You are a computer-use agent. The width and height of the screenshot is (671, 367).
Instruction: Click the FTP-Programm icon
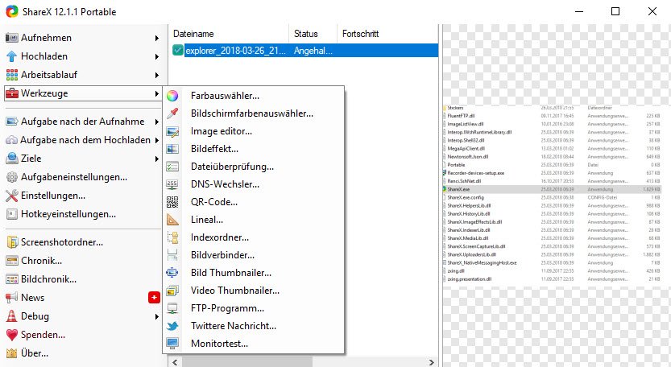[172, 308]
